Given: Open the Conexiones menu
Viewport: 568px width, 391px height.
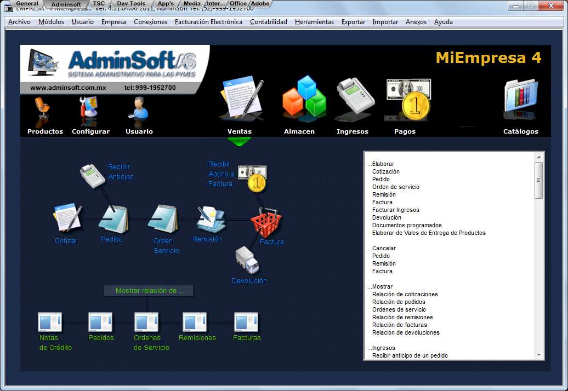Looking at the screenshot, I should click(x=150, y=22).
